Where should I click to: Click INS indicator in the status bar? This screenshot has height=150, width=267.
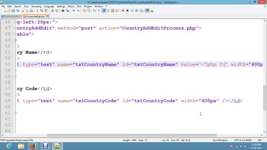[259, 140]
